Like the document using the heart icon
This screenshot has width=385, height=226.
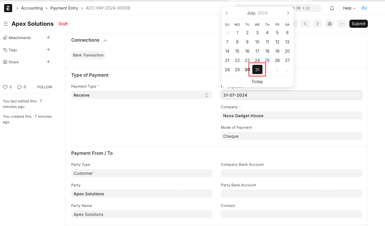tap(6, 87)
